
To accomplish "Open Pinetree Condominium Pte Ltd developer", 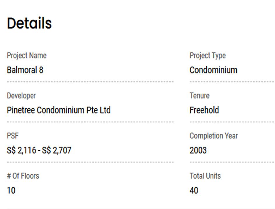I will click(59, 110).
